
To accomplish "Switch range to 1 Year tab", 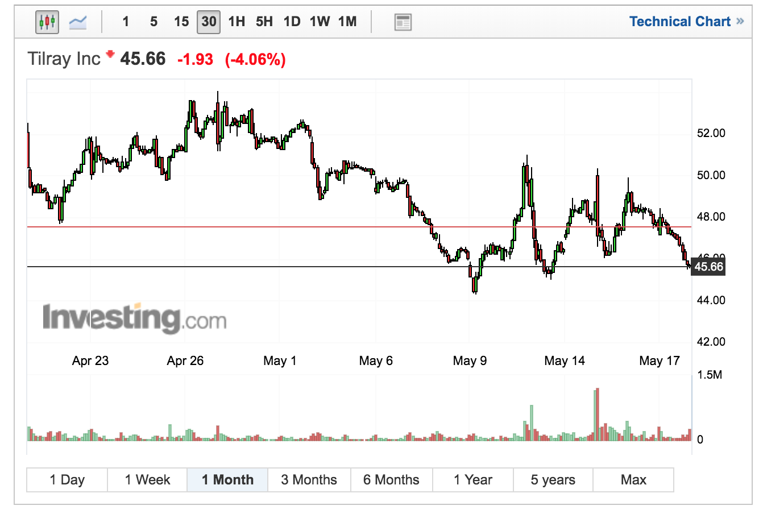I will 472,480.
